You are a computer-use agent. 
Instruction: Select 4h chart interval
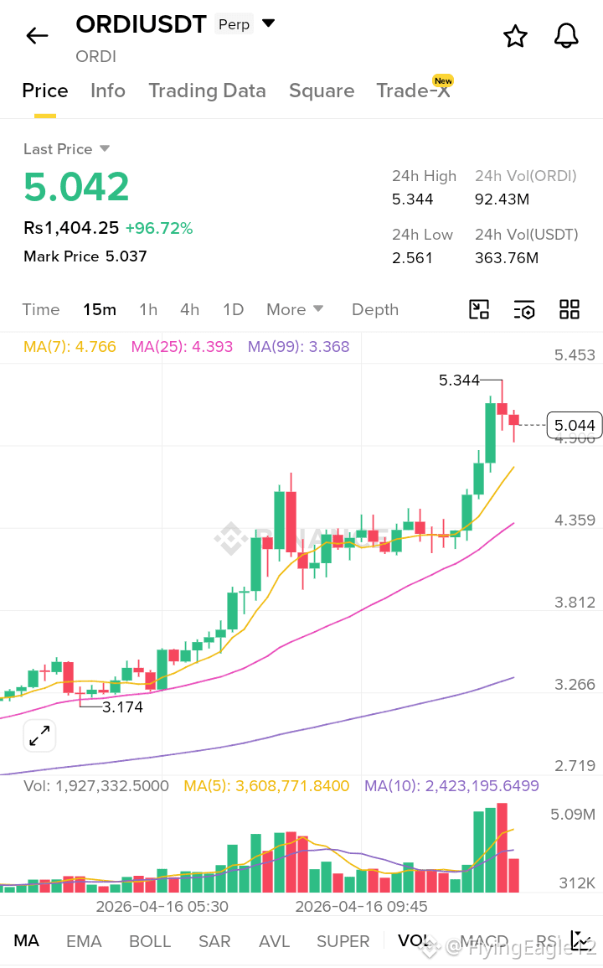point(189,309)
